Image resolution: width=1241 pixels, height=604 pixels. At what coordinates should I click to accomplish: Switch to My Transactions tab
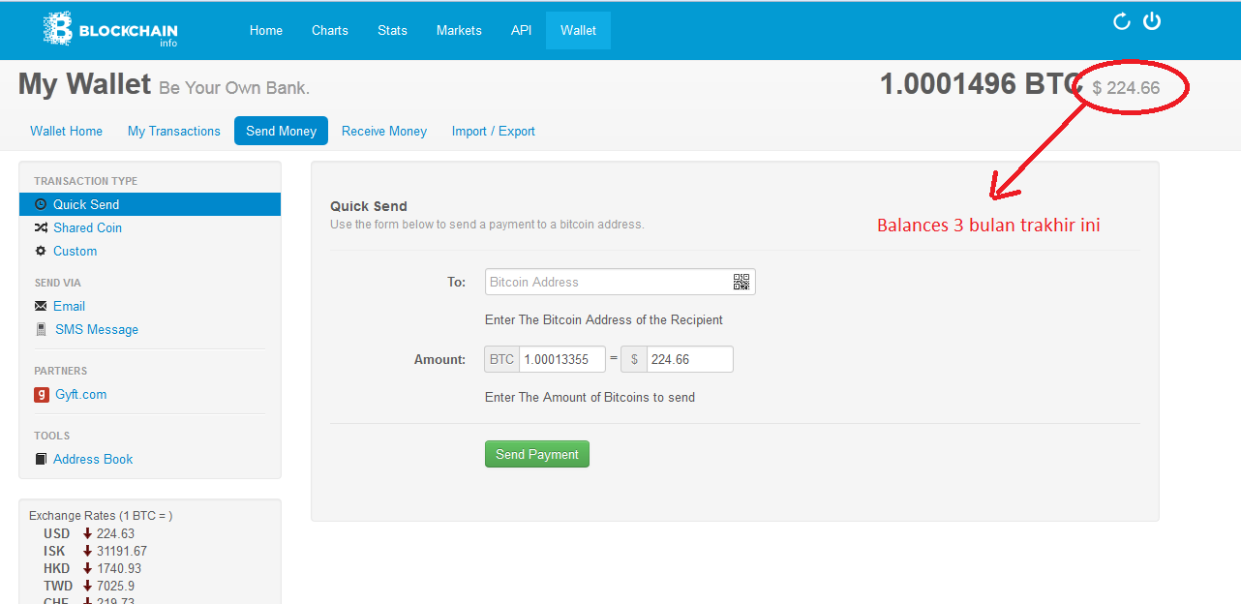(x=174, y=131)
